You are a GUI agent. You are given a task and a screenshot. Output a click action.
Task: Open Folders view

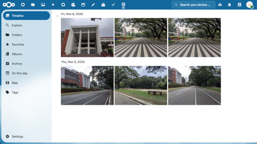(x=27, y=35)
